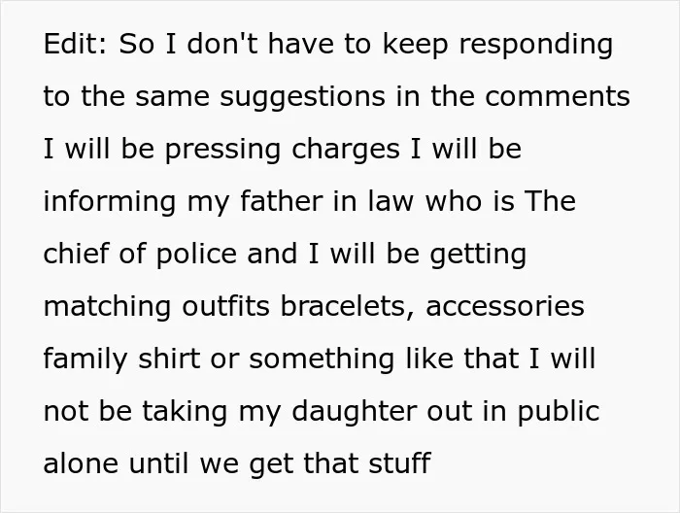Click the word "family" in seventh line
Image resolution: width=680 pixels, height=513 pixels.
(x=85, y=359)
